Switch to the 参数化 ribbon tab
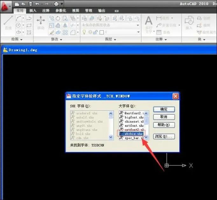This screenshot has width=217, height=200. point(61,10)
